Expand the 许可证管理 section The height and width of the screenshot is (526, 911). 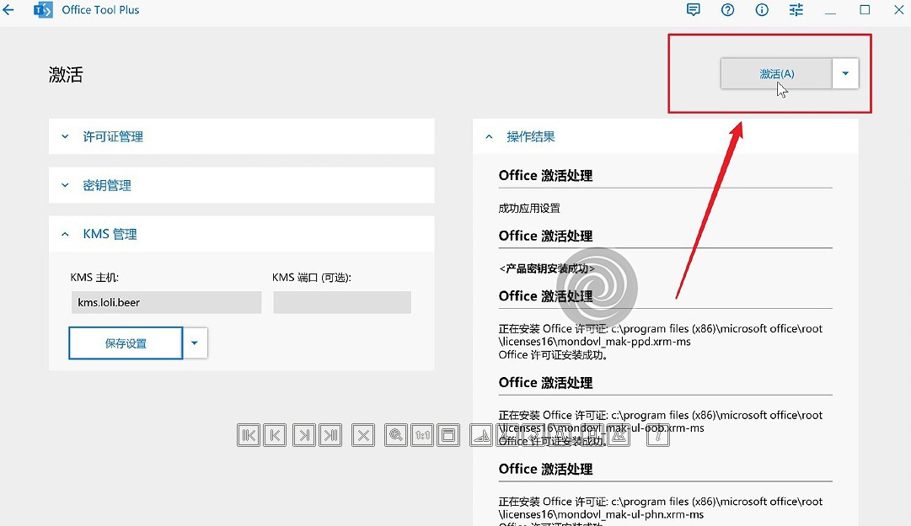(x=242, y=136)
